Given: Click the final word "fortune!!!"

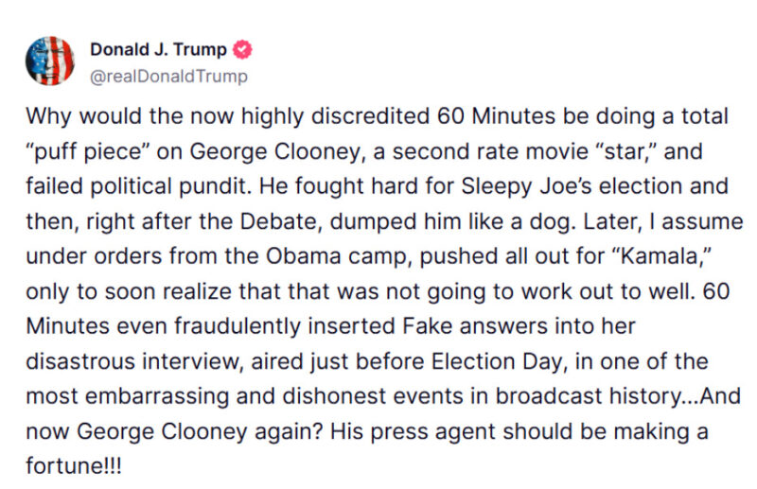Looking at the screenshot, I should click(x=74, y=466).
